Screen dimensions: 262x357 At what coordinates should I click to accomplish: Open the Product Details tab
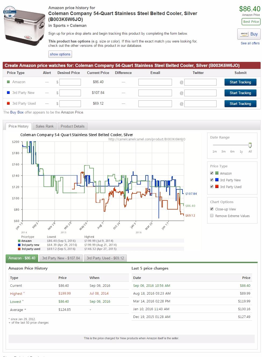73,126
